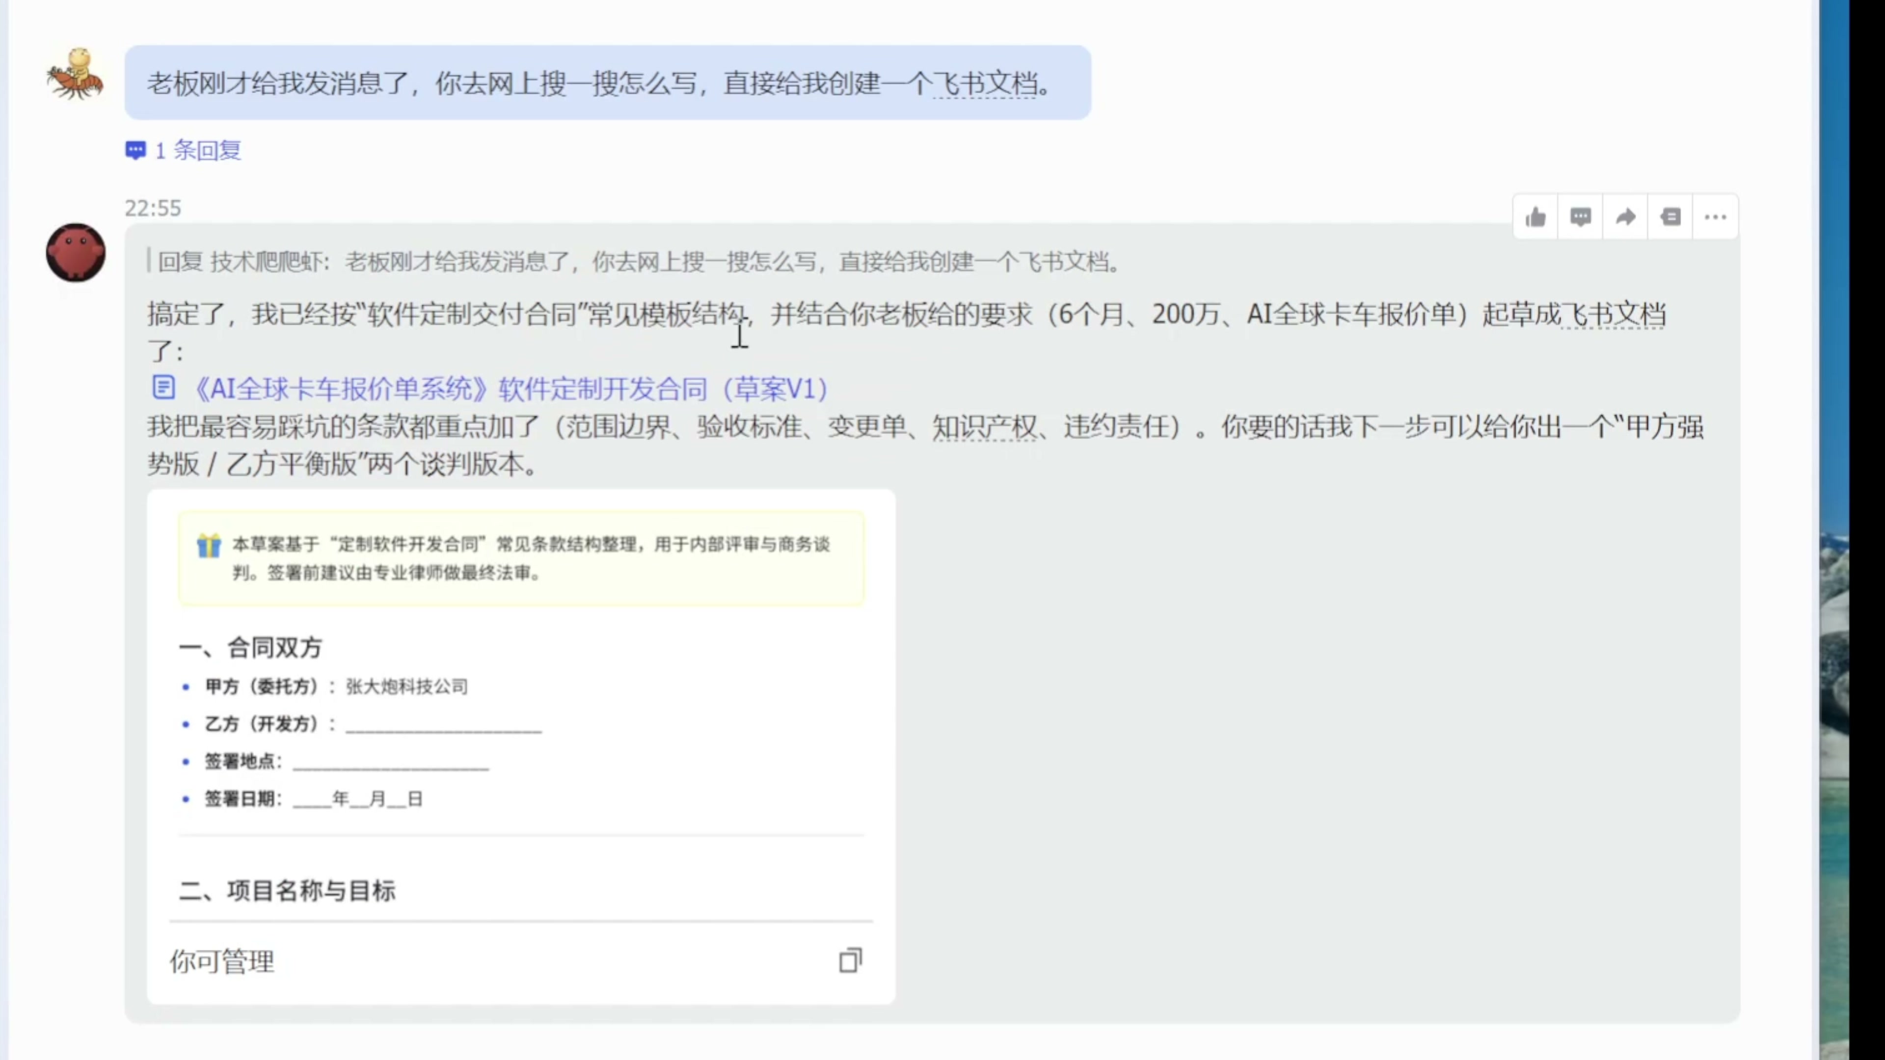Click underlined 飞书文档 in the user's message
Viewport: 1885px width, 1060px height.
985,83
